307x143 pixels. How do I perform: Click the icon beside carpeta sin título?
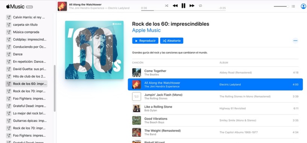[9, 25]
